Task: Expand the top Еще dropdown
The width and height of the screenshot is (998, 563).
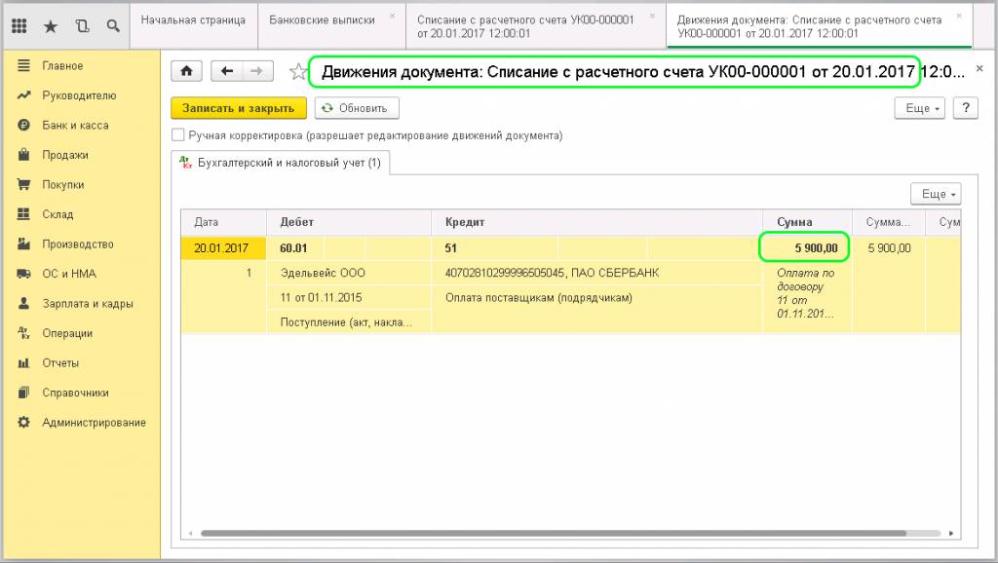Action: 921,108
